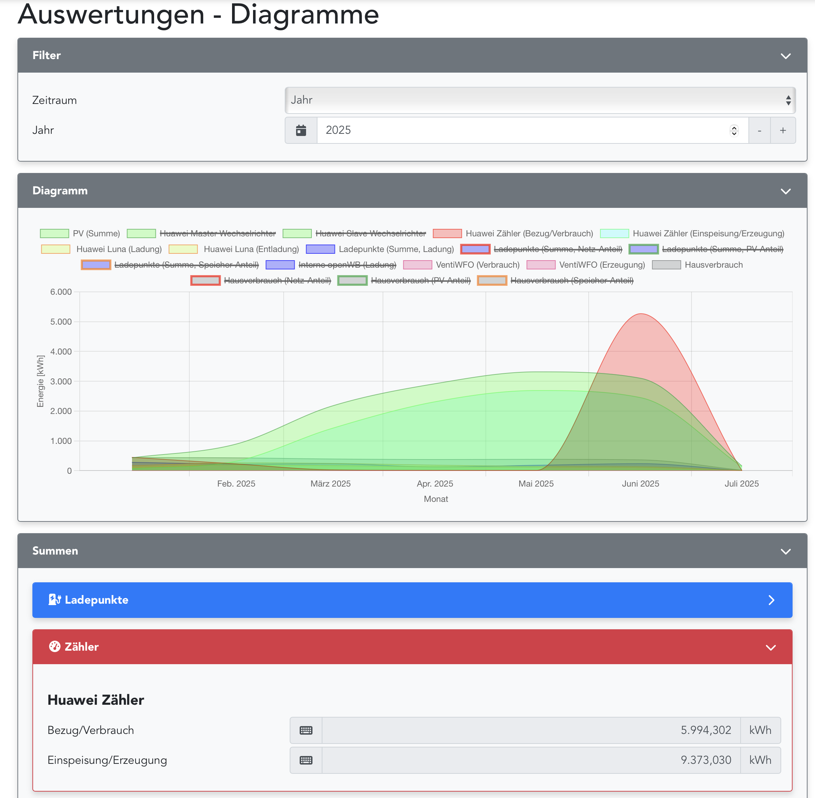Show Huawei Master Wechselrichter dataset
The width and height of the screenshot is (815, 798).
(217, 233)
